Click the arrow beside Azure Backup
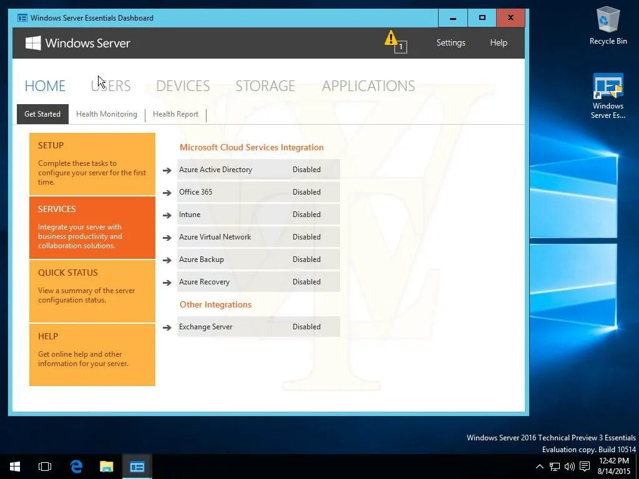The height and width of the screenshot is (479, 639). (x=167, y=260)
